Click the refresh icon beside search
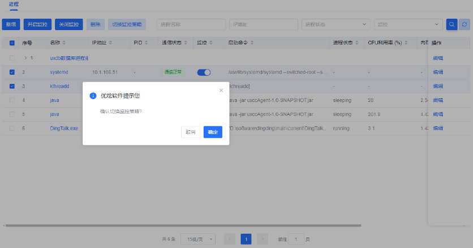Image resolution: width=473 pixels, height=248 pixels. [x=465, y=24]
